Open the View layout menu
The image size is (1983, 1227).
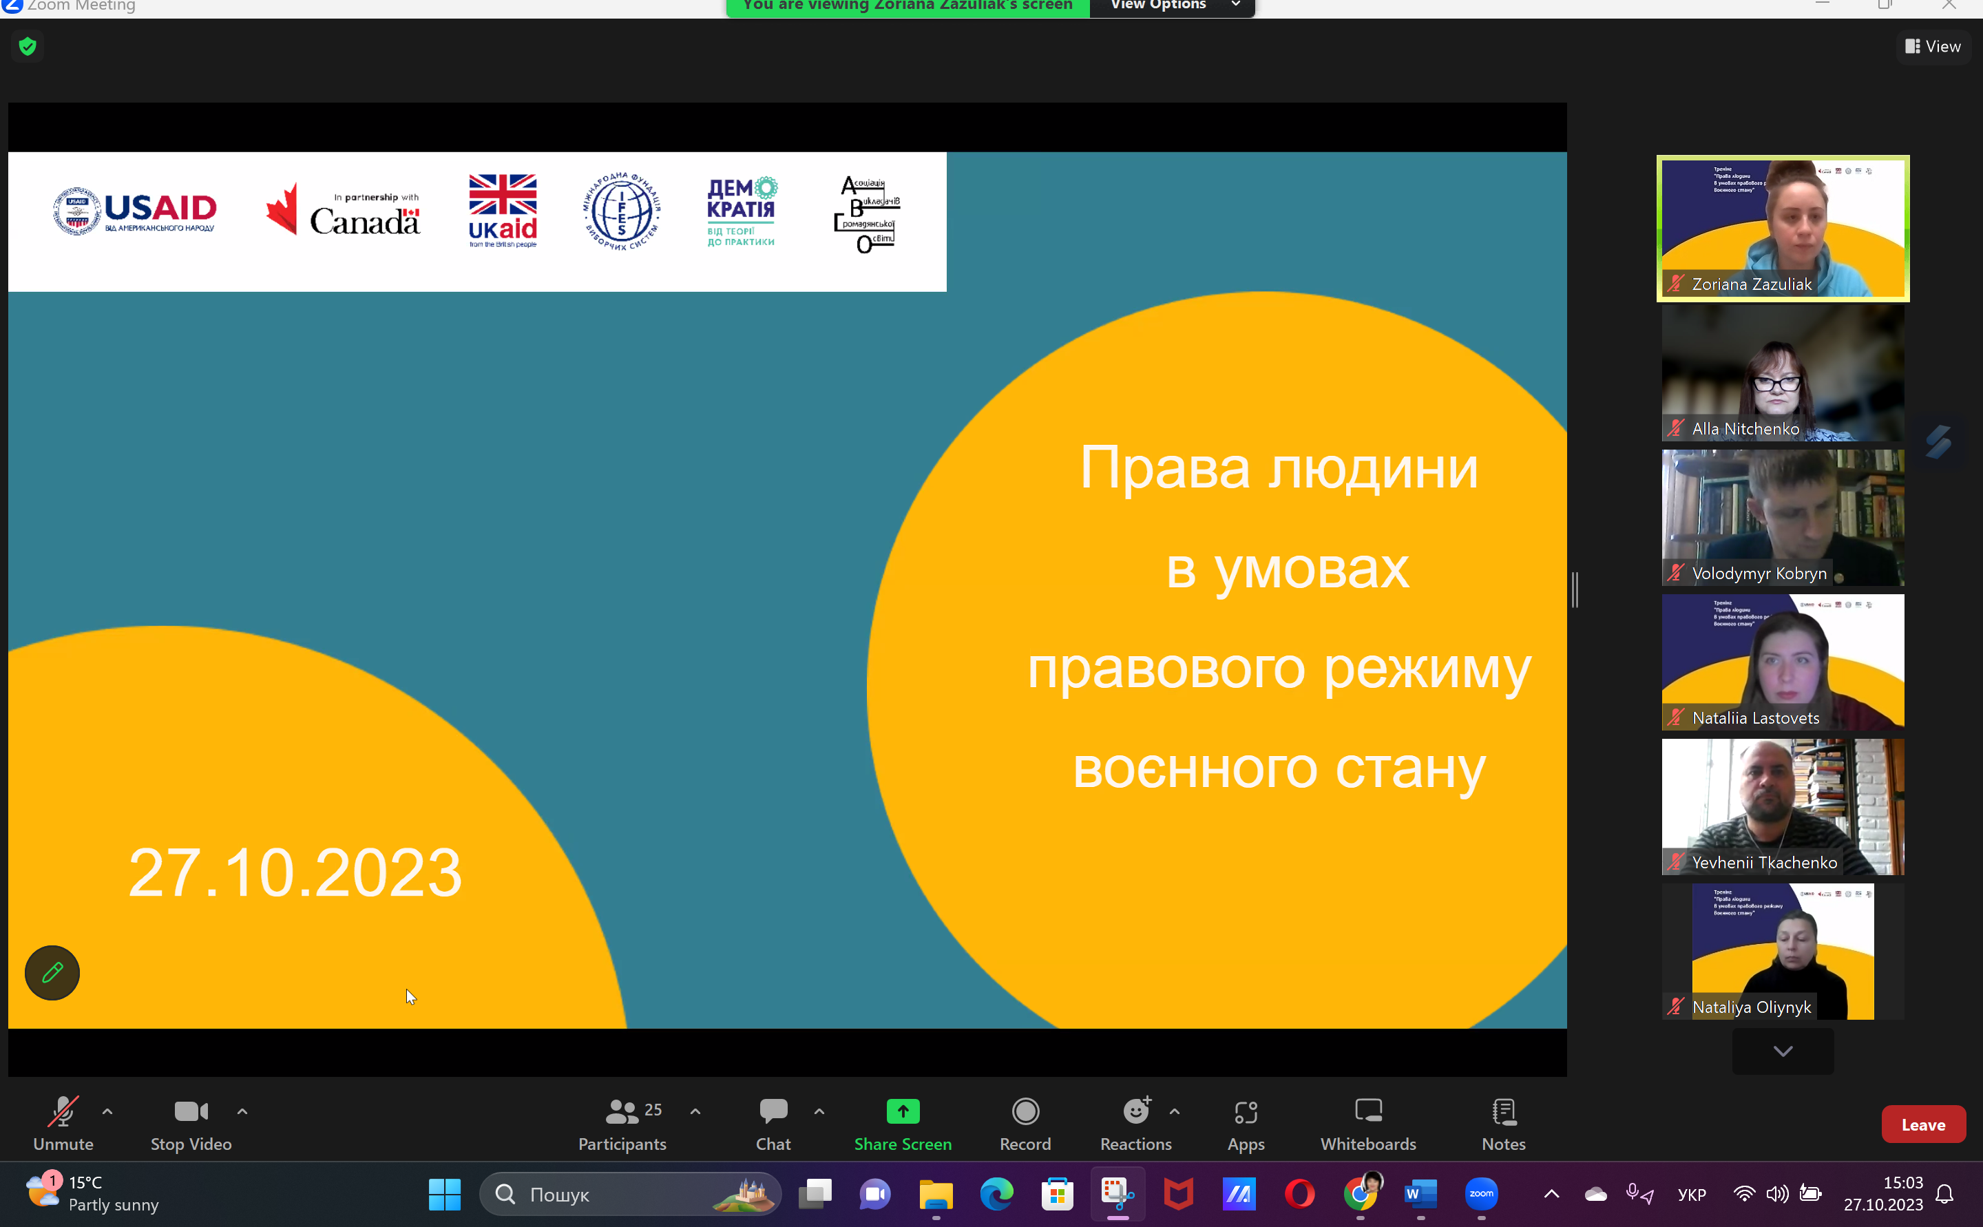tap(1933, 46)
